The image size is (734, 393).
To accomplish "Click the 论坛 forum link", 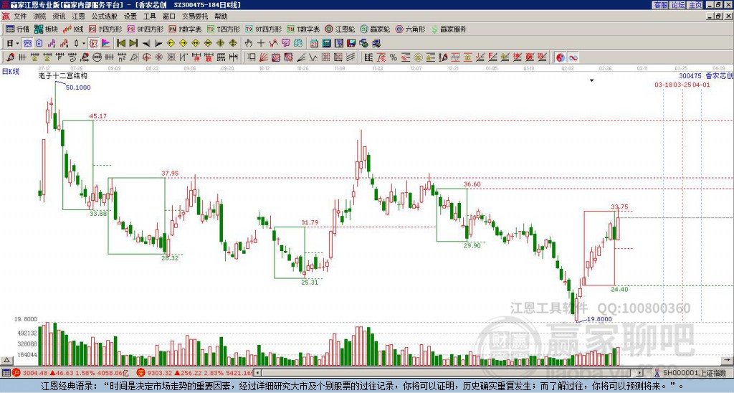I will click(678, 5).
